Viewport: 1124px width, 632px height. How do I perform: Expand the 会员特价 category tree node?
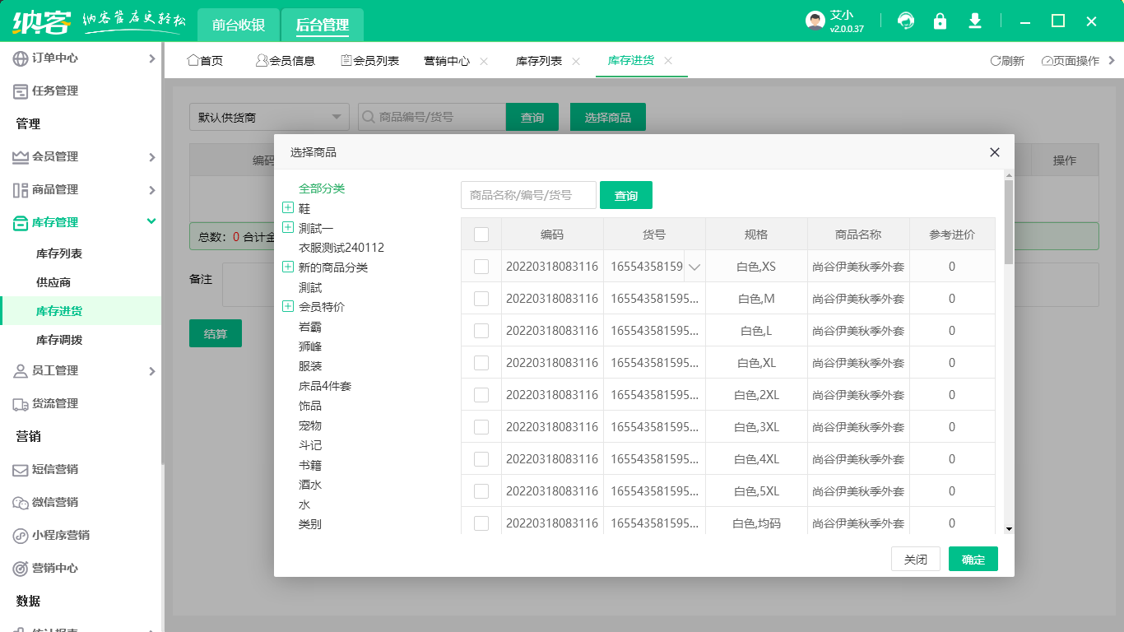288,305
